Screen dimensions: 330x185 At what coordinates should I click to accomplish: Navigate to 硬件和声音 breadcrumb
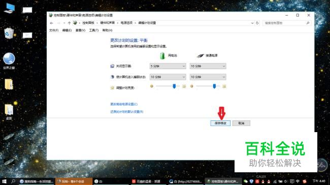[x=107, y=23]
